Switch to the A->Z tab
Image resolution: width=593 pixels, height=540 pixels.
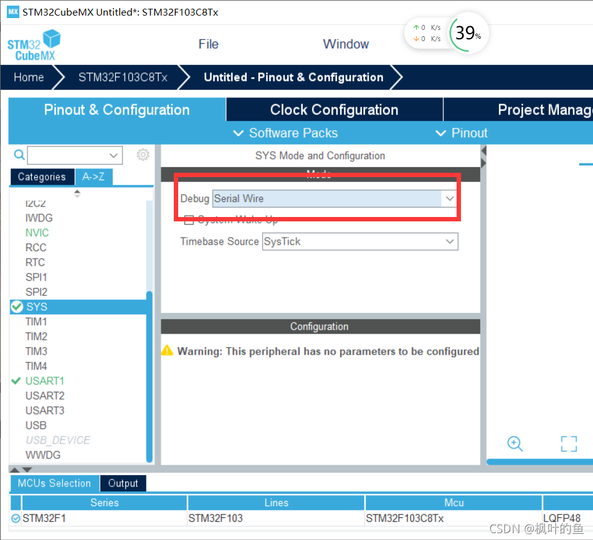pyautogui.click(x=93, y=177)
